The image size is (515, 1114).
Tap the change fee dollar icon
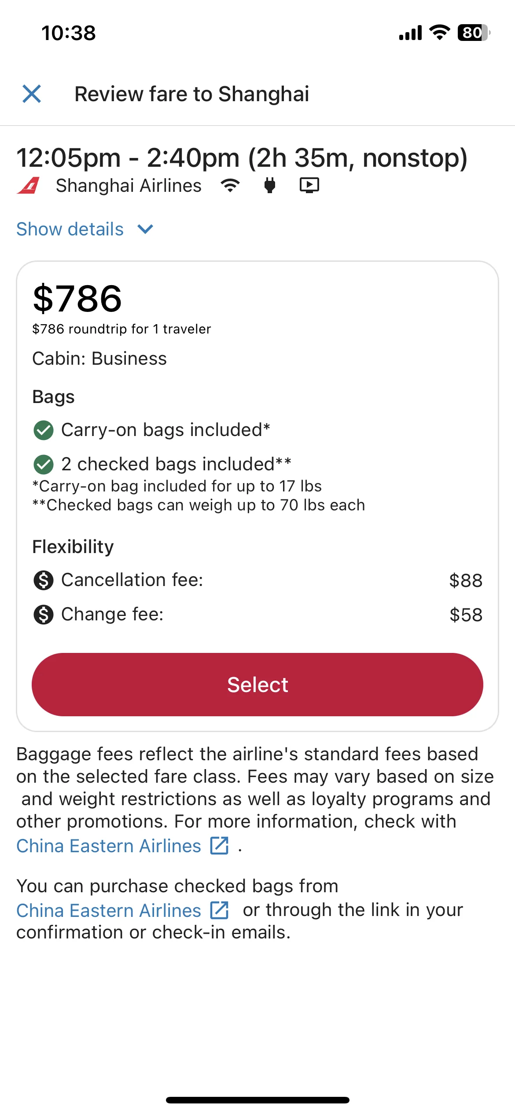tap(44, 614)
